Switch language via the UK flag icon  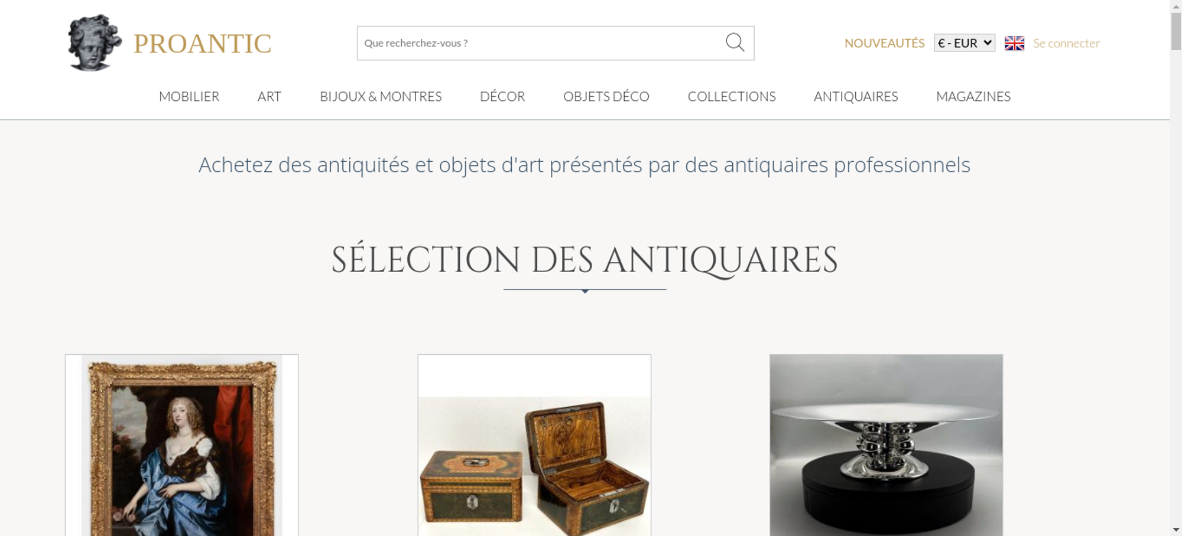[1014, 43]
